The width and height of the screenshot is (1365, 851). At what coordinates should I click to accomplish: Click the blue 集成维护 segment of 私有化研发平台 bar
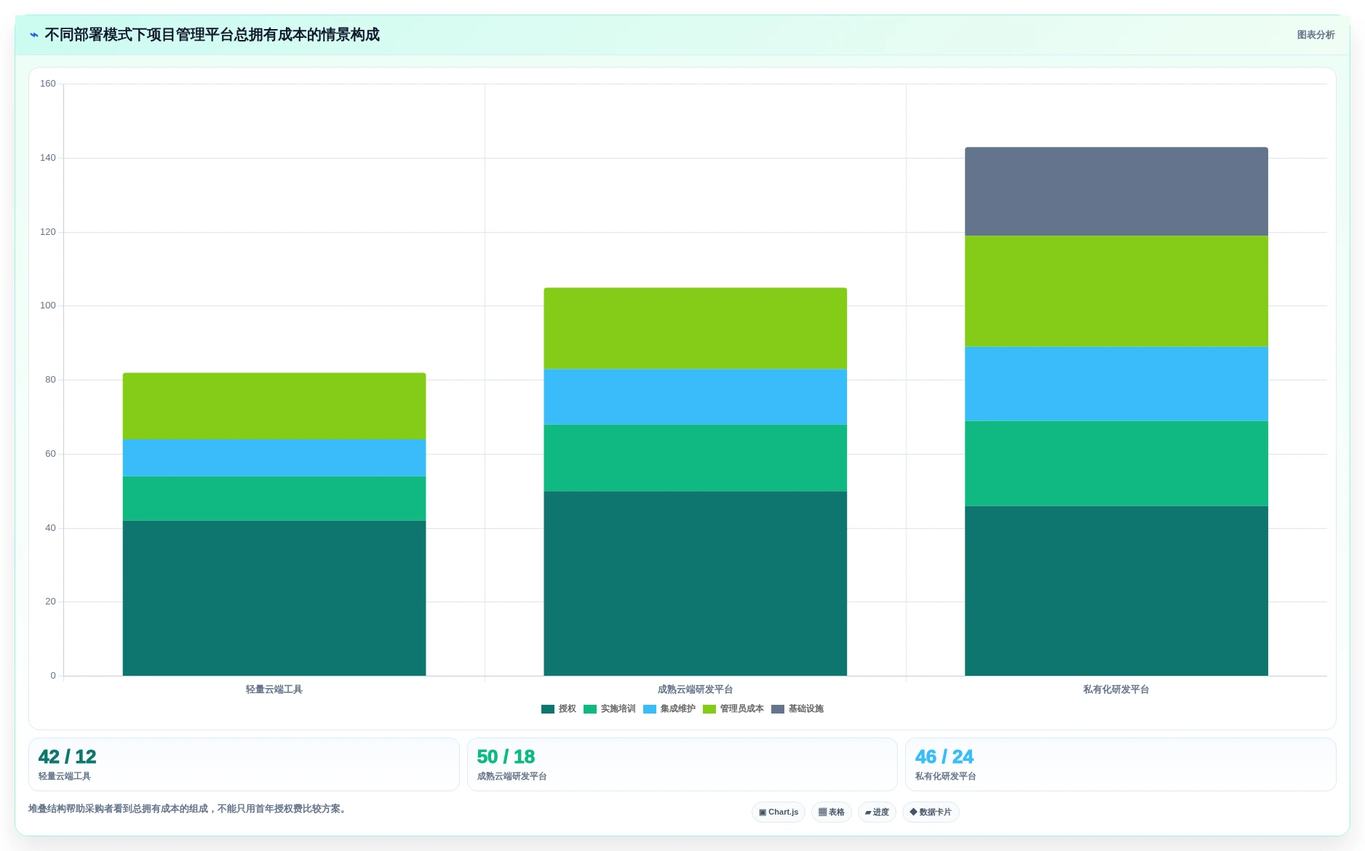click(1116, 384)
